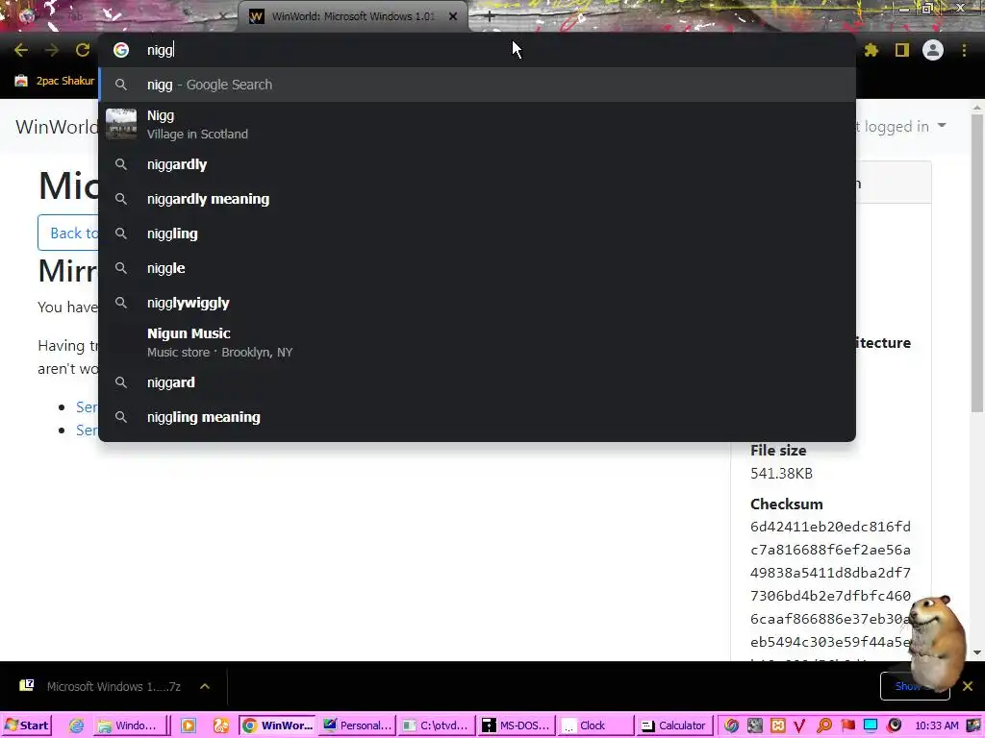Select the Google Search first suggestion row
985x738 pixels.
click(x=477, y=85)
